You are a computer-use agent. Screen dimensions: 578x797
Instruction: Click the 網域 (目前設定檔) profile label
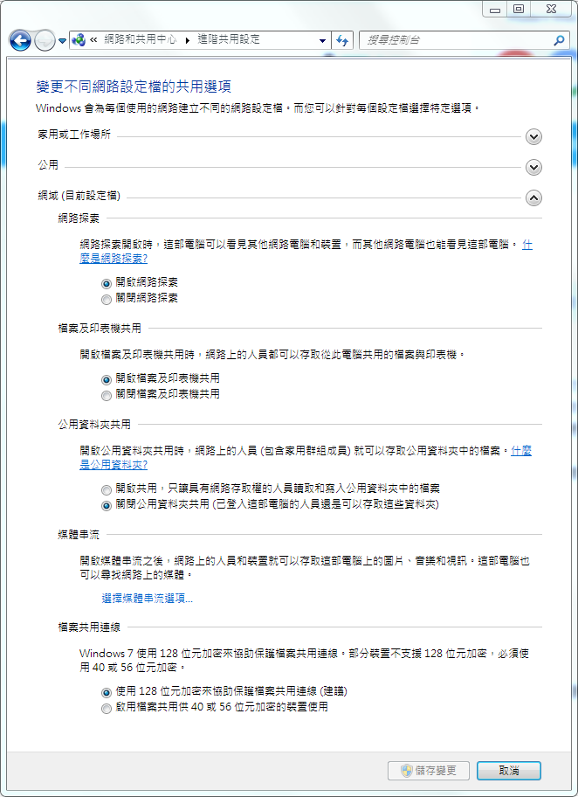tap(79, 195)
